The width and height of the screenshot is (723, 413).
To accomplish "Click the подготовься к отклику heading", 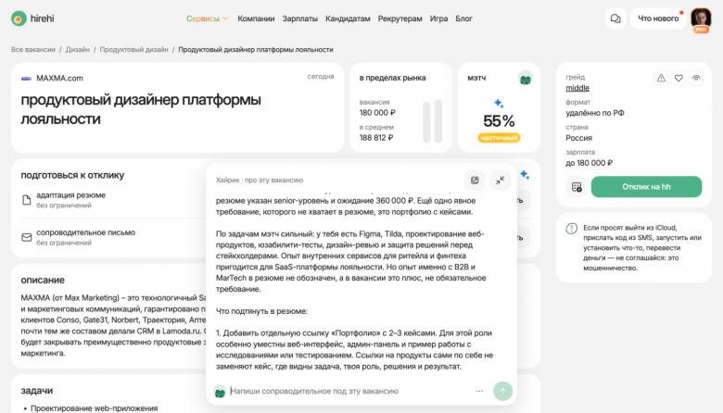I will point(72,175).
